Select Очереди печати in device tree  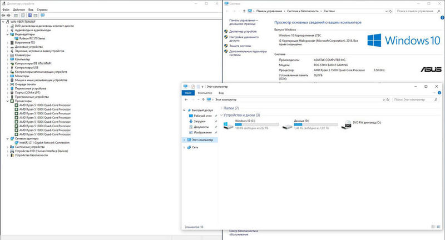point(25,84)
